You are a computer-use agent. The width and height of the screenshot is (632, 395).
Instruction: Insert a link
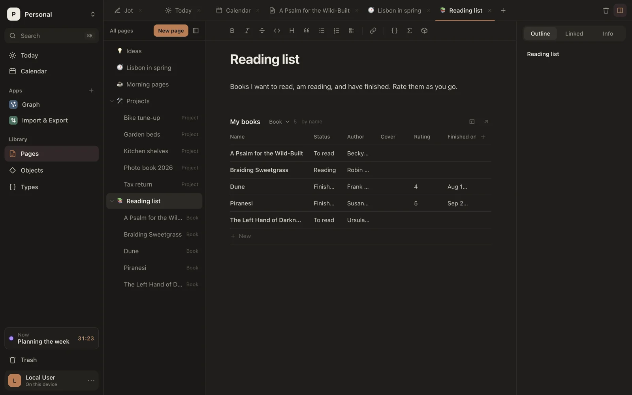(373, 31)
